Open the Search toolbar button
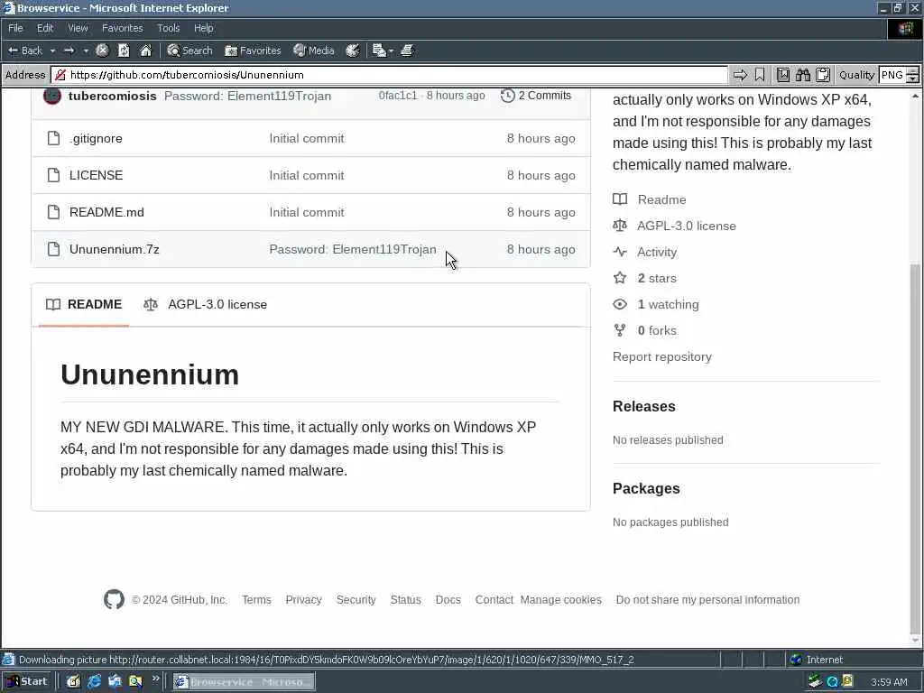 189,51
